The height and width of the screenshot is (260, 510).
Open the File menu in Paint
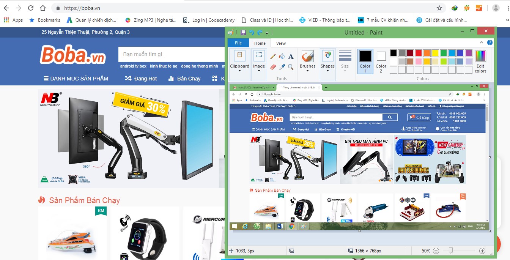[238, 43]
